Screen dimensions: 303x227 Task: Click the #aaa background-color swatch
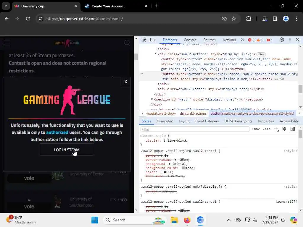pos(183,168)
